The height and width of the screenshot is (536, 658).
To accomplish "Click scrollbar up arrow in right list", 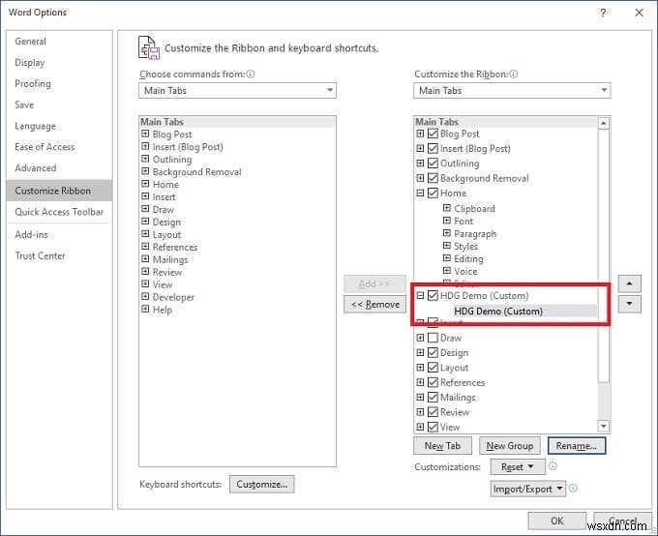I will [603, 124].
